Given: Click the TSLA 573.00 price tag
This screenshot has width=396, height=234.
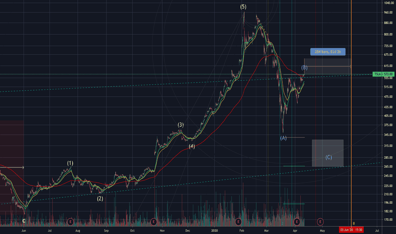Looking at the screenshot, I should (x=383, y=74).
